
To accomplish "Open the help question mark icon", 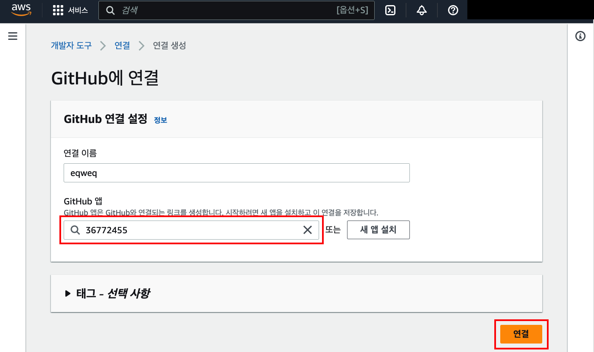I will (x=453, y=11).
